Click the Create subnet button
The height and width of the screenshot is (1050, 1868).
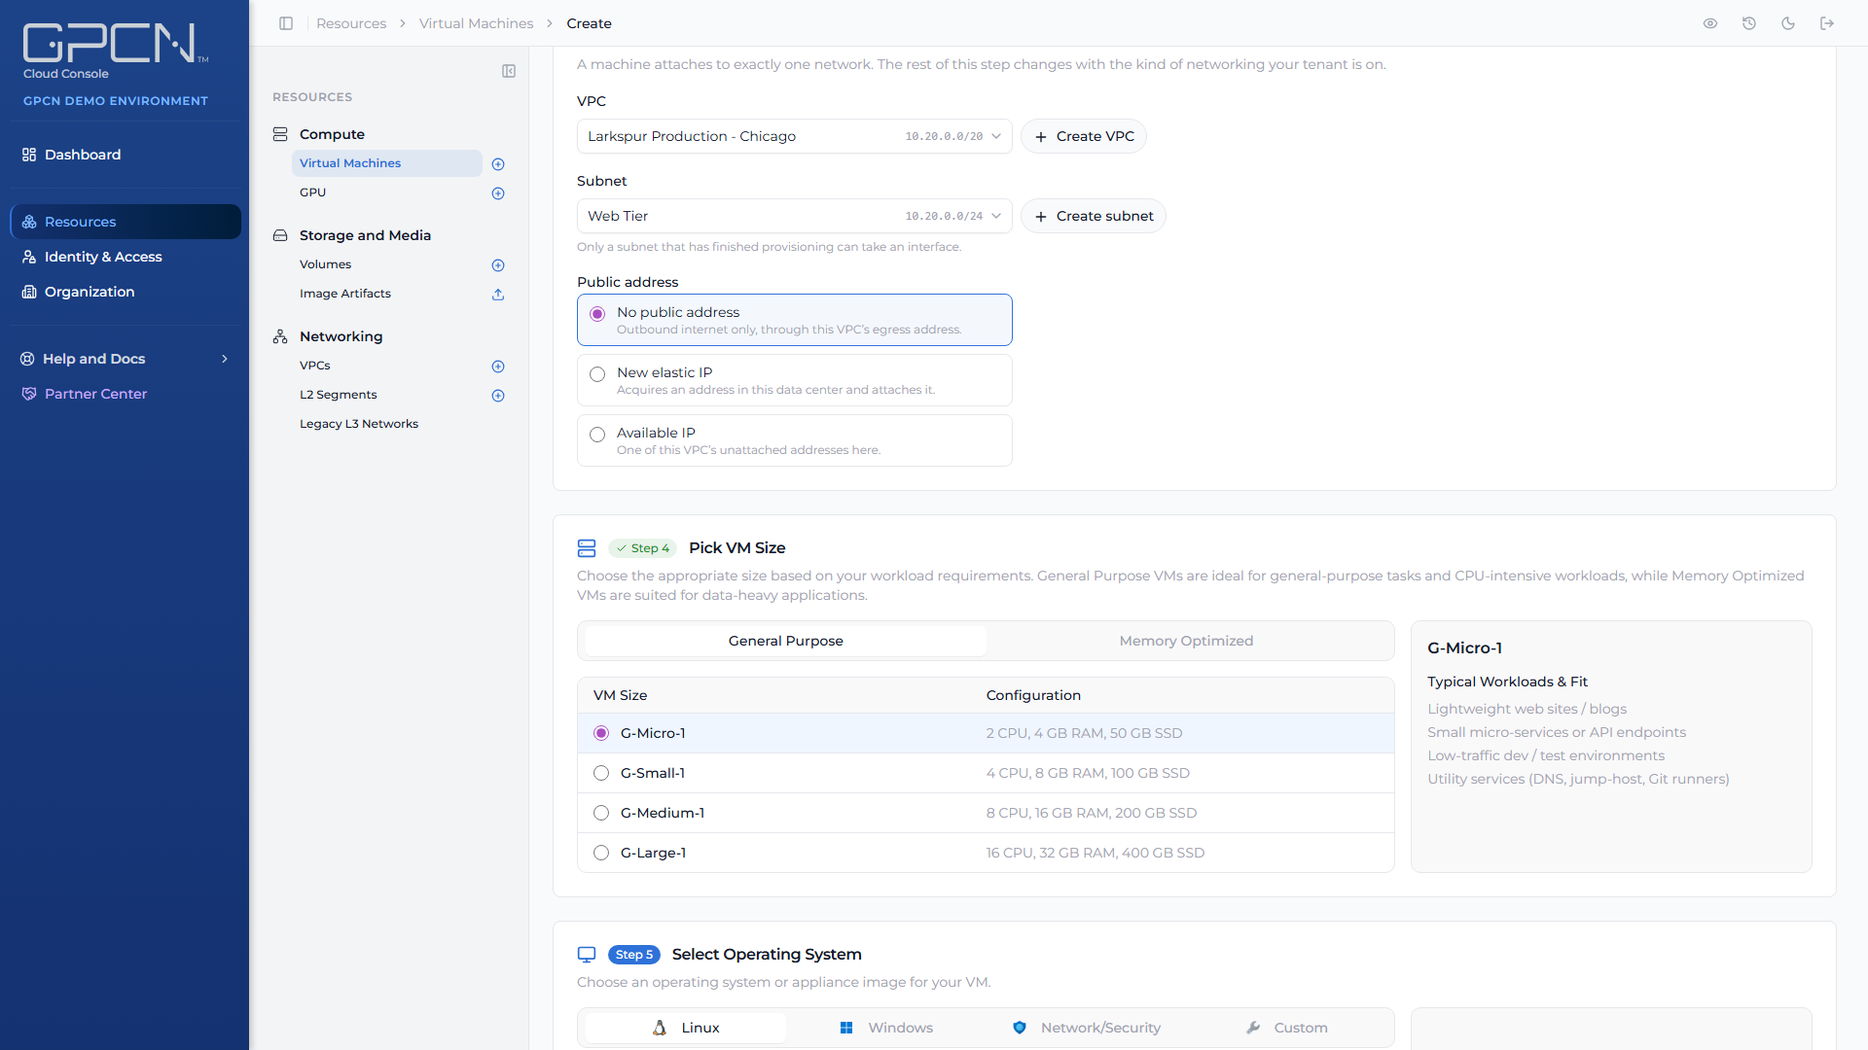click(1094, 216)
